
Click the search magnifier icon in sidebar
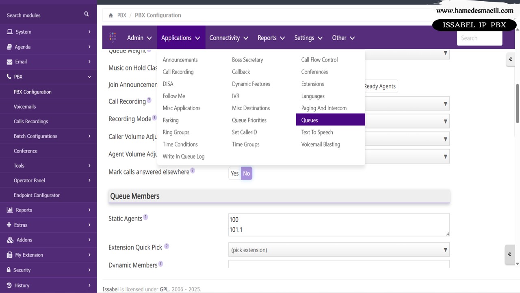86,14
